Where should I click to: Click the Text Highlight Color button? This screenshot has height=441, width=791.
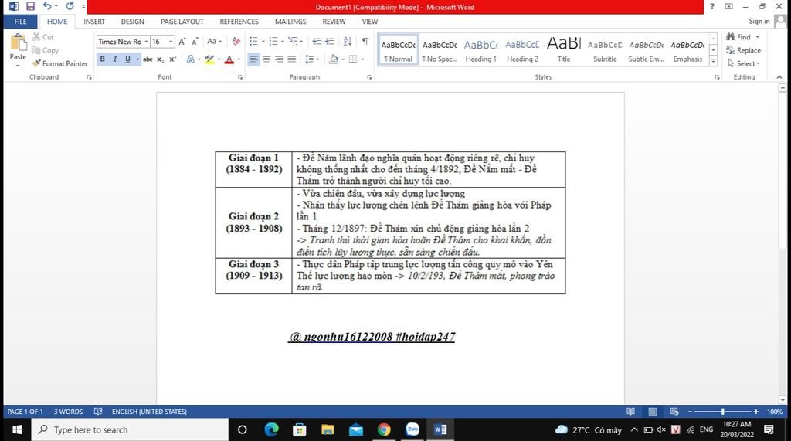tap(210, 59)
